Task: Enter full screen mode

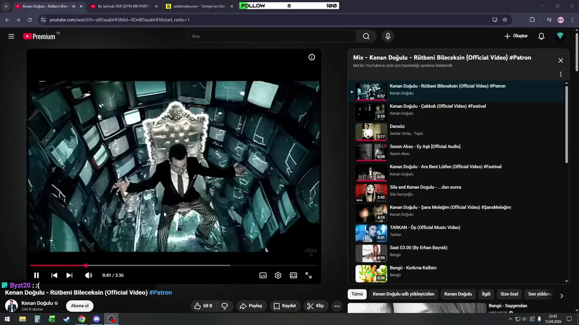Action: (x=308, y=275)
